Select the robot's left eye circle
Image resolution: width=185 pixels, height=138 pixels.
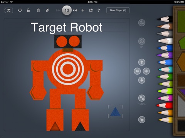coord(62,41)
